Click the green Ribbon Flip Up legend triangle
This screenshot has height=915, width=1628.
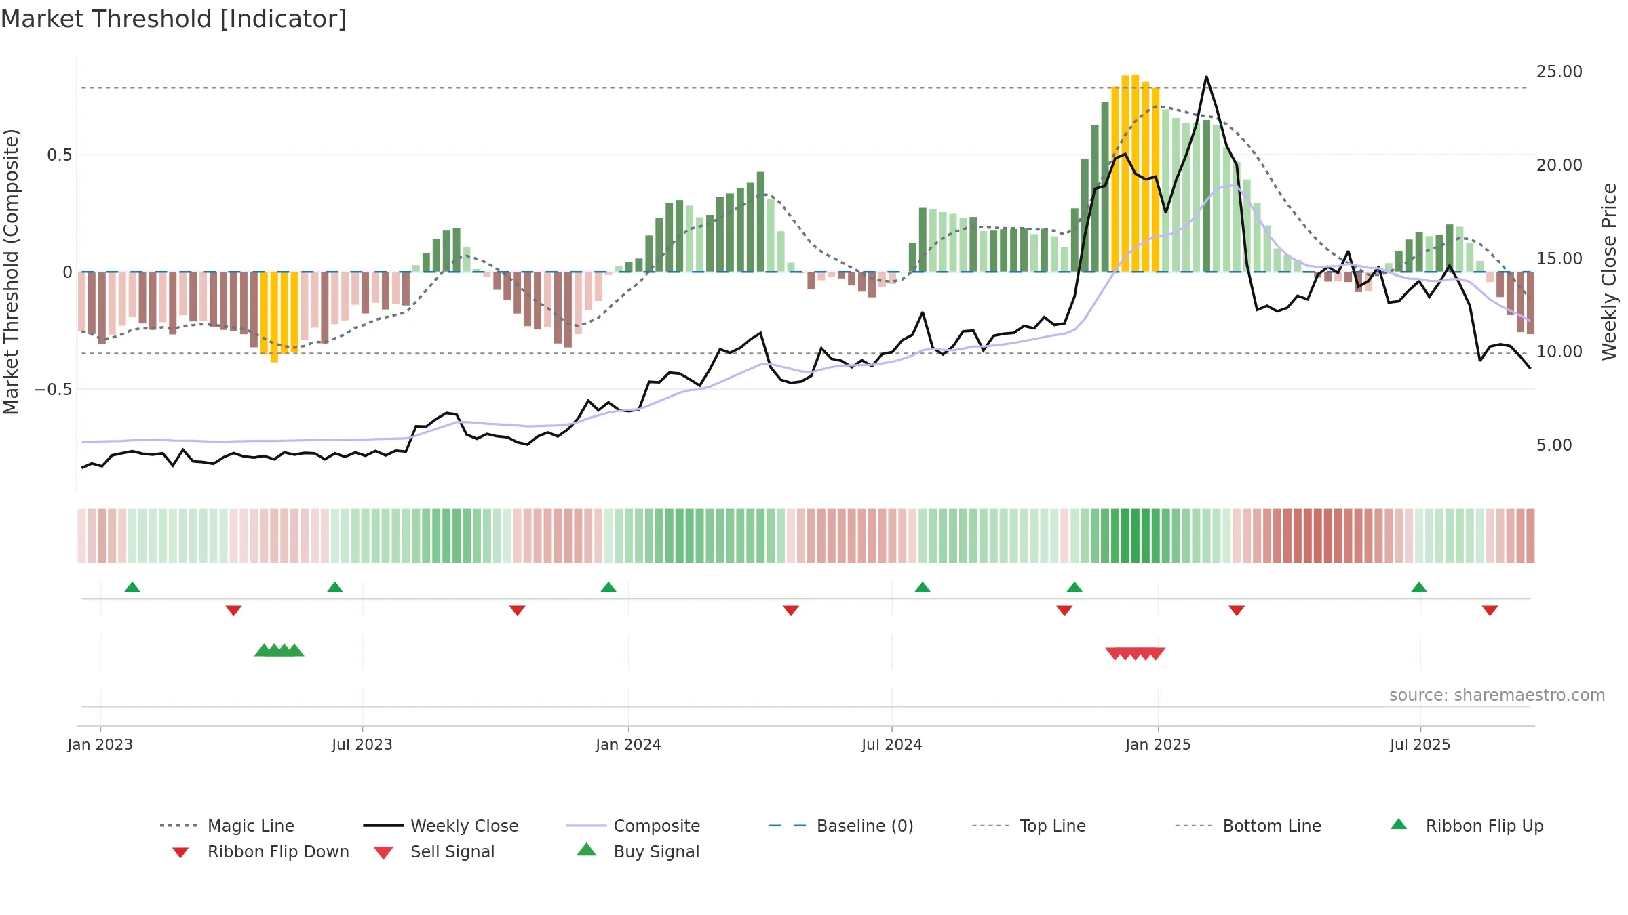pyautogui.click(x=1399, y=824)
